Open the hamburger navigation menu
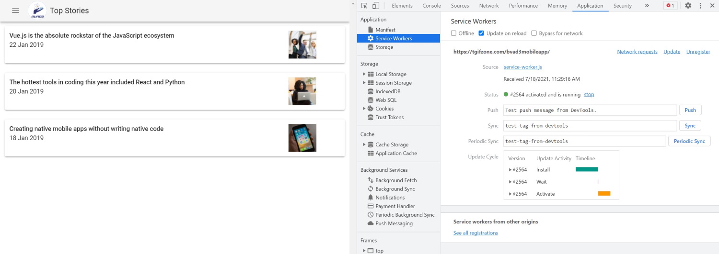Viewport: 719px width, 254px height. pyautogui.click(x=15, y=11)
